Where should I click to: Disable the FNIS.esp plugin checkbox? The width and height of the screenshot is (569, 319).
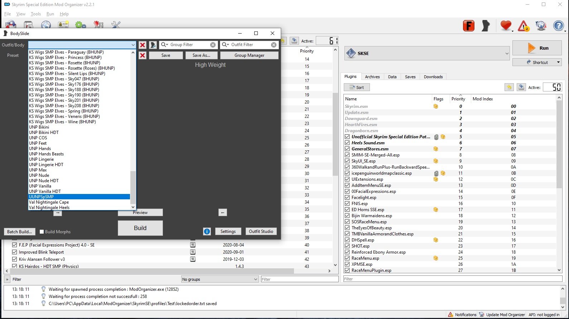coord(347,204)
